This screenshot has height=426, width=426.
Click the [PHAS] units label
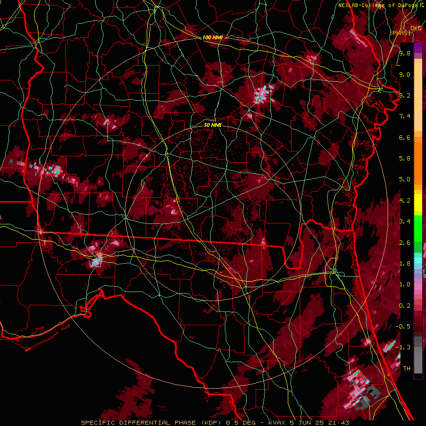pos(400,33)
